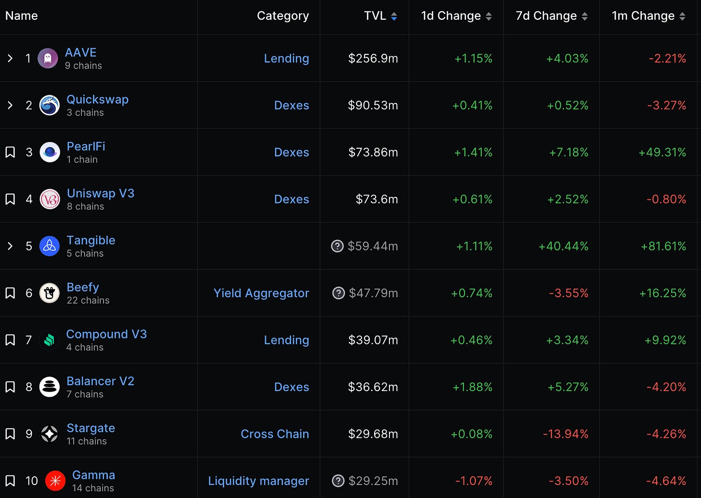The image size is (701, 498).
Task: Sort by 7d Change arrows
Action: [584, 16]
